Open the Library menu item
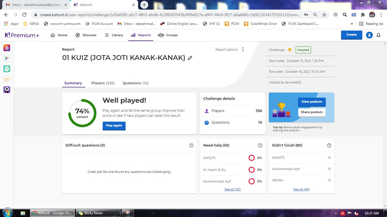The width and height of the screenshot is (387, 217). (x=114, y=35)
